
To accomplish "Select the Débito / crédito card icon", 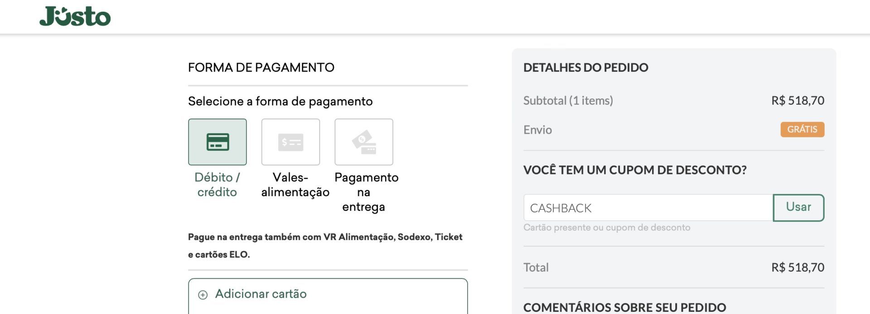I will 217,142.
